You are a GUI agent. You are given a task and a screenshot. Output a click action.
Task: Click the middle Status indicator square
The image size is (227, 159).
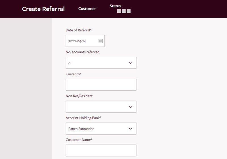click(124, 11)
